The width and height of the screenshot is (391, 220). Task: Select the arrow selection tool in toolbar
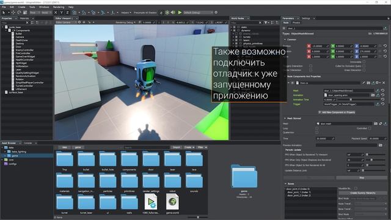pyautogui.click(x=4, y=12)
